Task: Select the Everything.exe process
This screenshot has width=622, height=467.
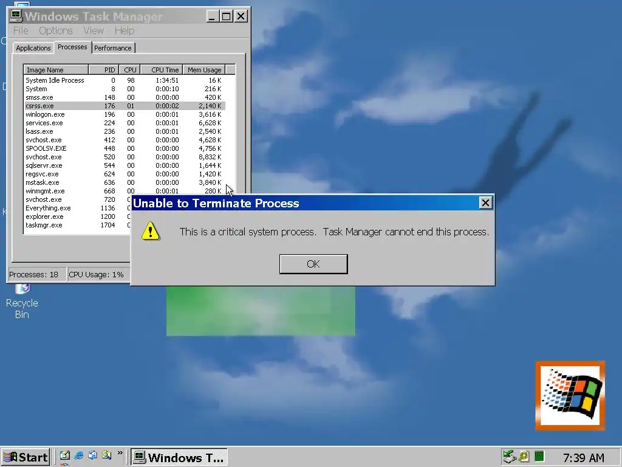Action: [77, 208]
